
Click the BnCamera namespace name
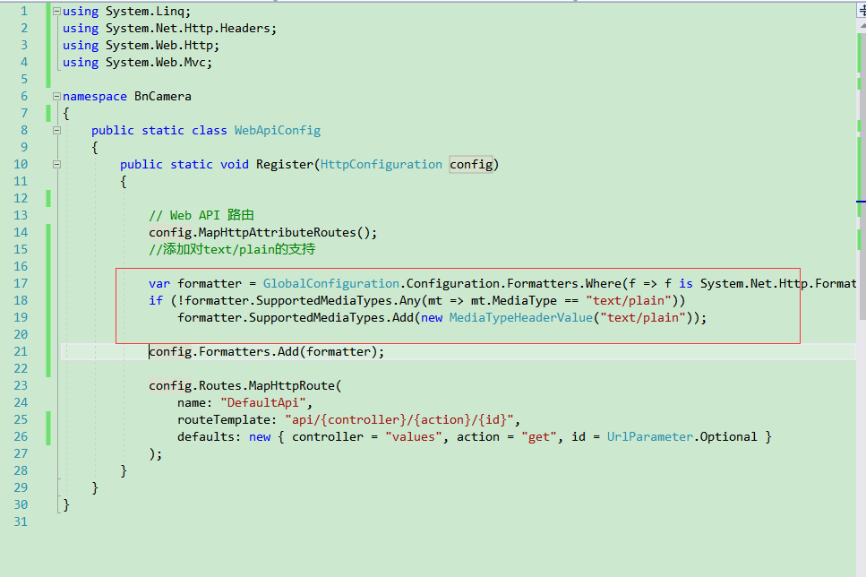(163, 97)
